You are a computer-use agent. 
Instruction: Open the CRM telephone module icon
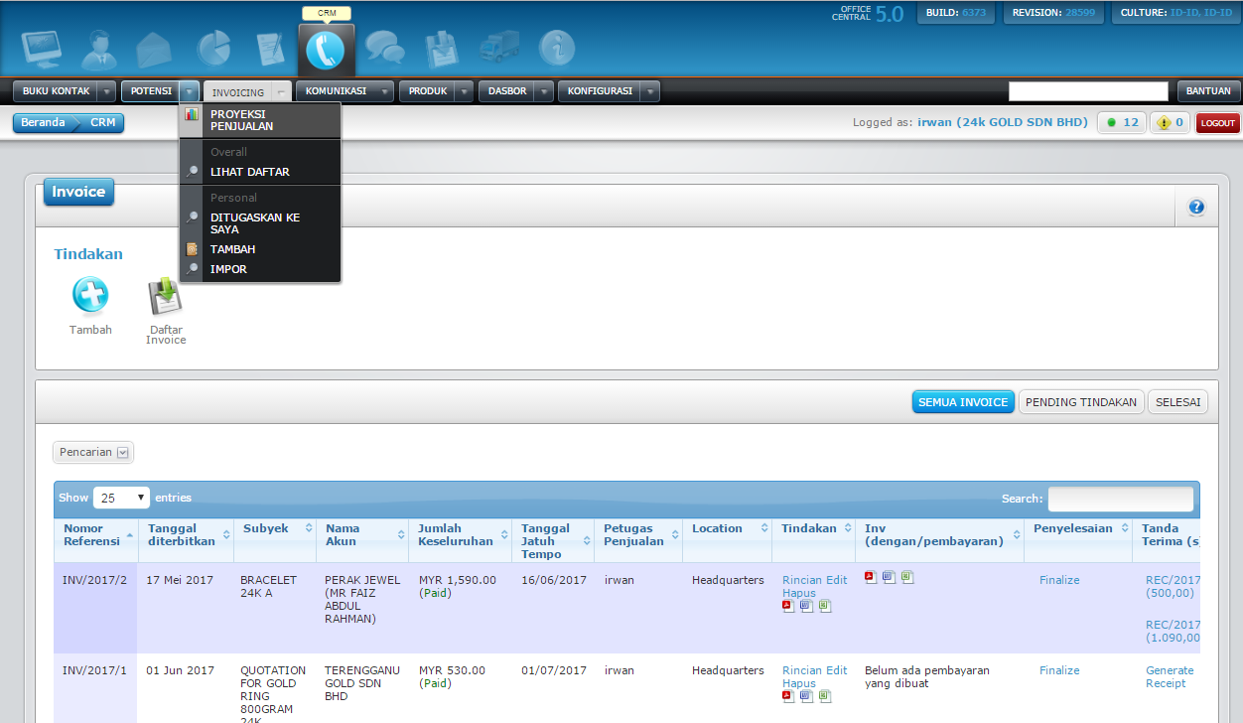tap(326, 50)
